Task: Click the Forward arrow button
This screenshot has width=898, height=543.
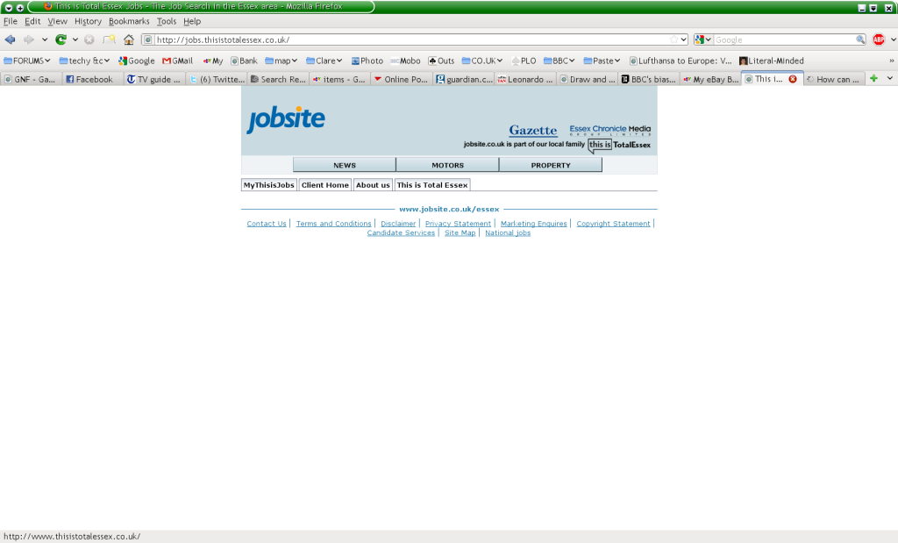Action: 28,39
